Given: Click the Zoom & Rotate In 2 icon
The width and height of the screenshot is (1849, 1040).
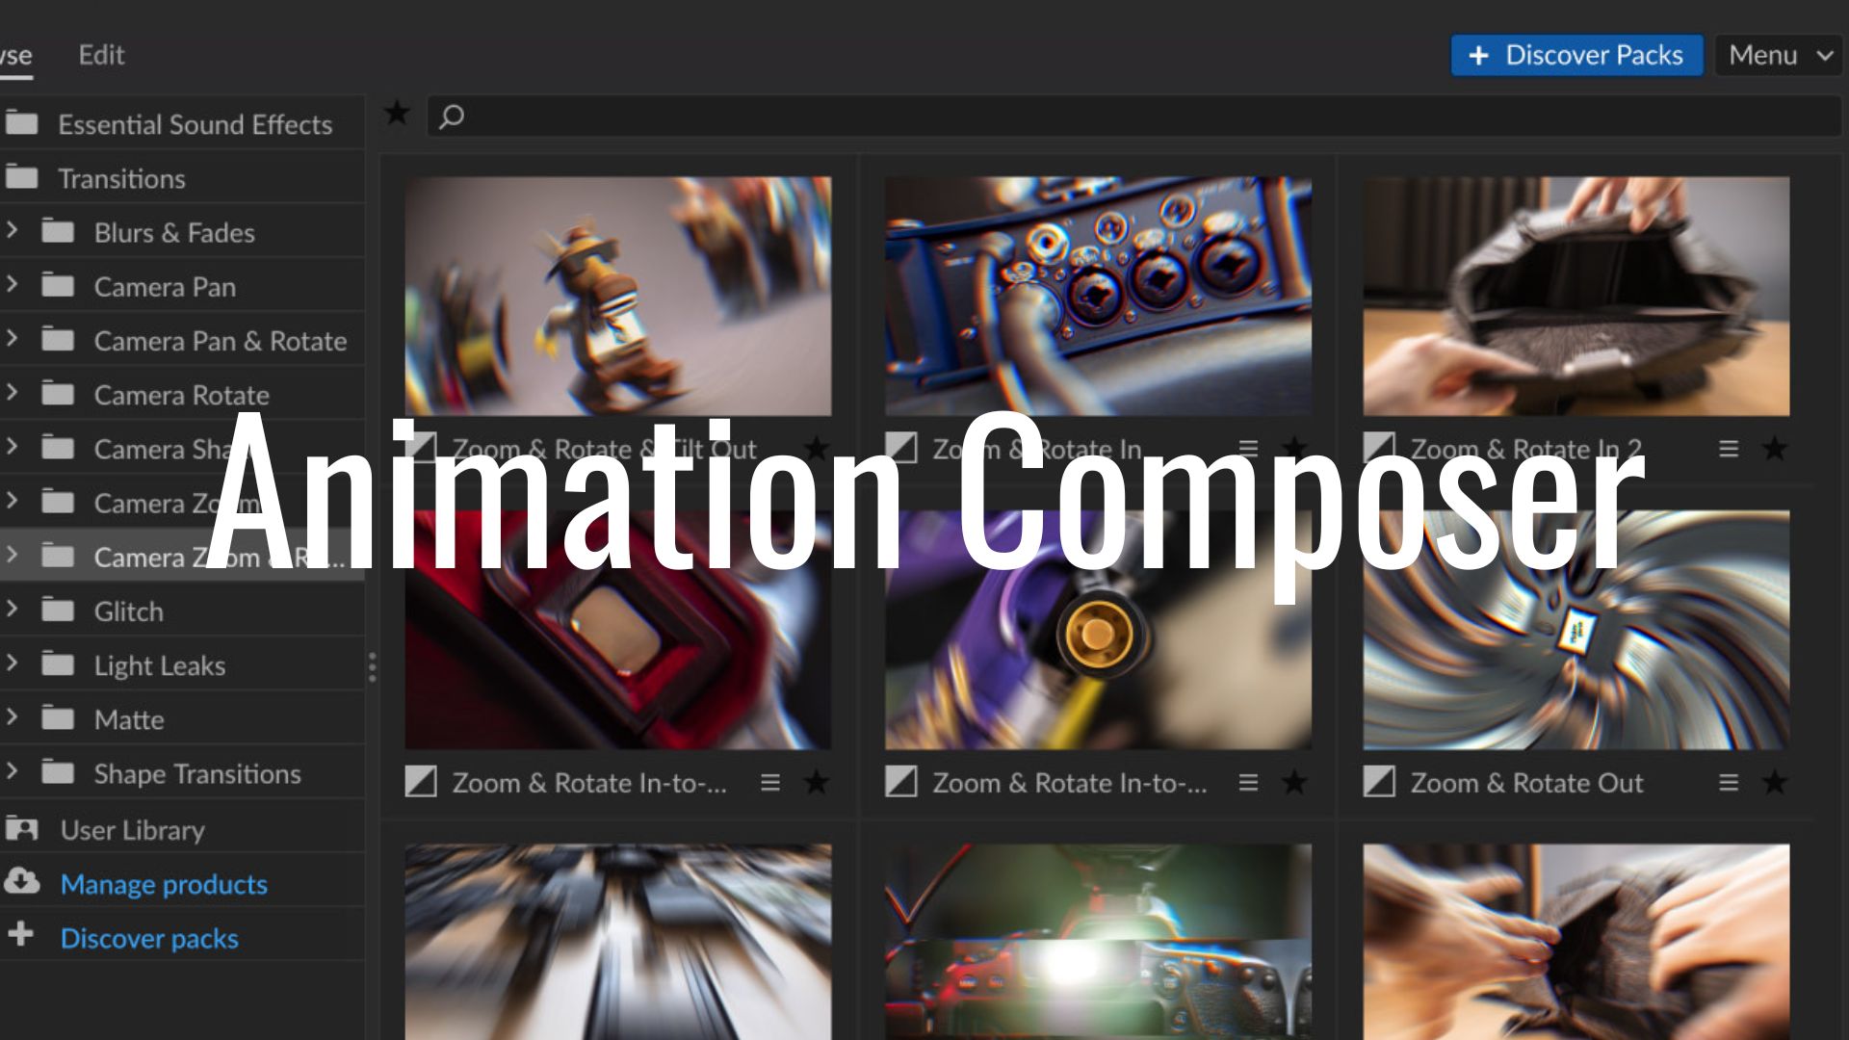Looking at the screenshot, I should [1380, 447].
